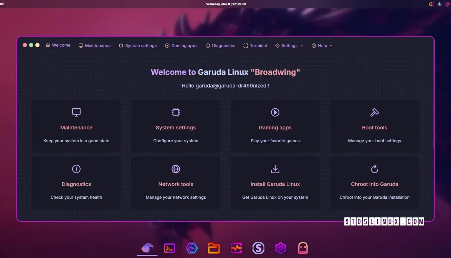Click the date and time in the top bar
Image resolution: width=451 pixels, height=258 pixels.
click(226, 4)
